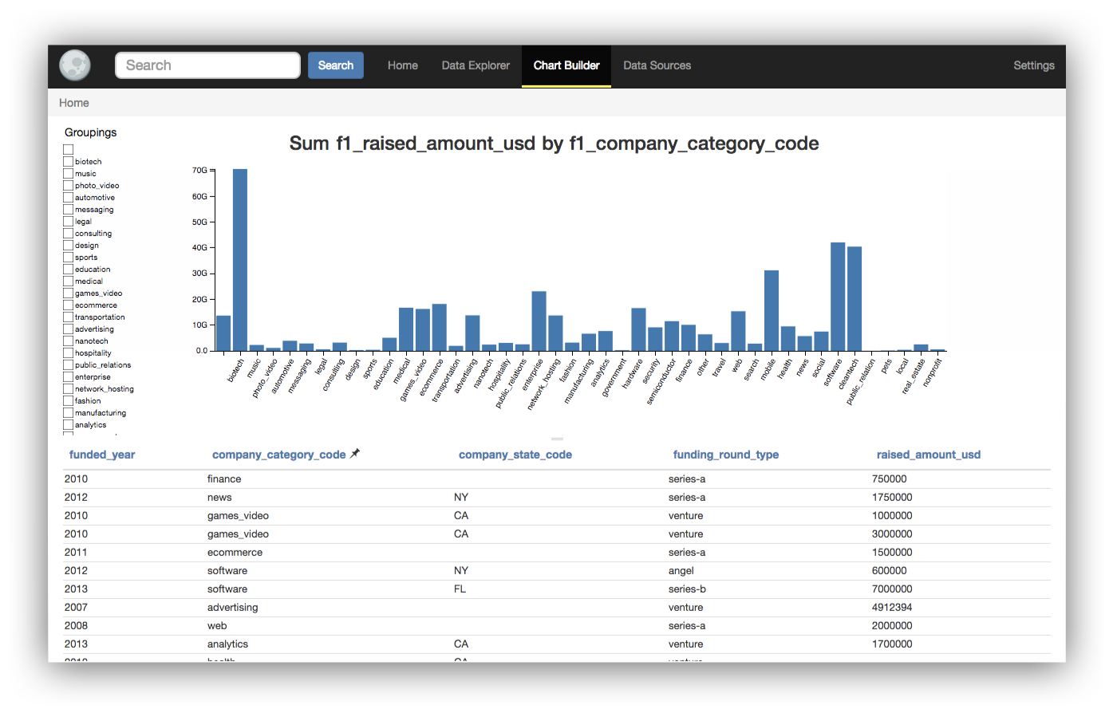Go to the Data Explorer tab
The image size is (1113, 713).
[476, 65]
